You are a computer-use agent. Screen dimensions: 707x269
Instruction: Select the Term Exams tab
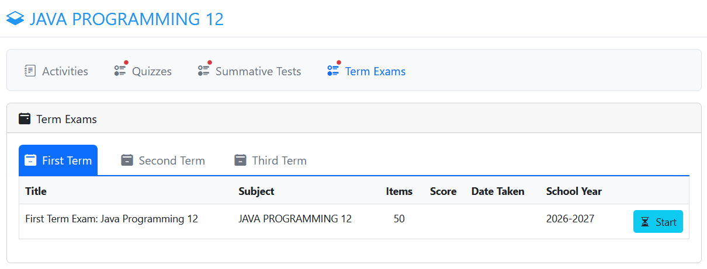(366, 71)
